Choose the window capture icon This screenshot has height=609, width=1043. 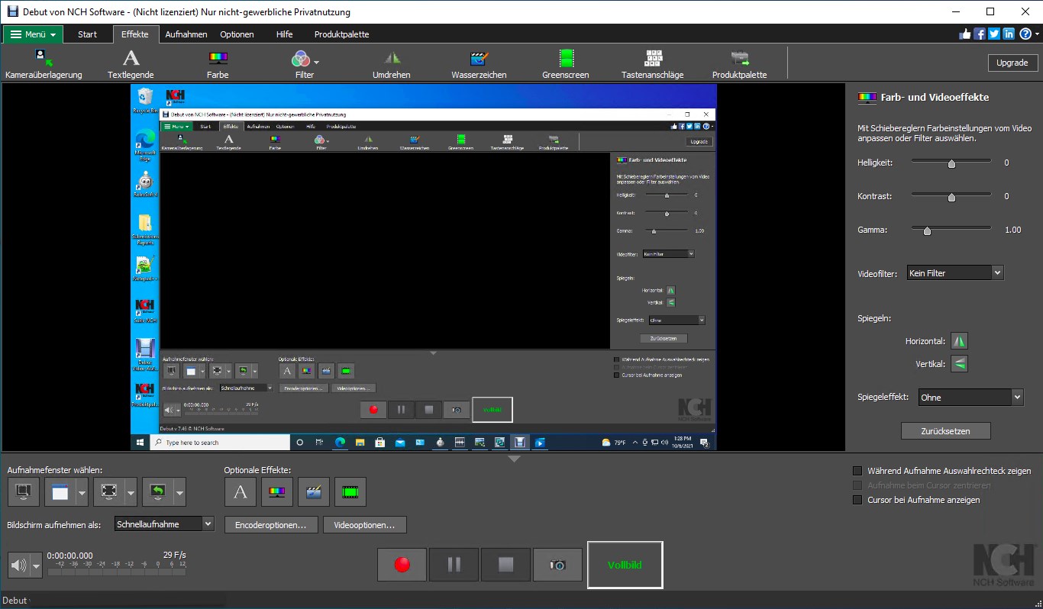click(x=60, y=492)
